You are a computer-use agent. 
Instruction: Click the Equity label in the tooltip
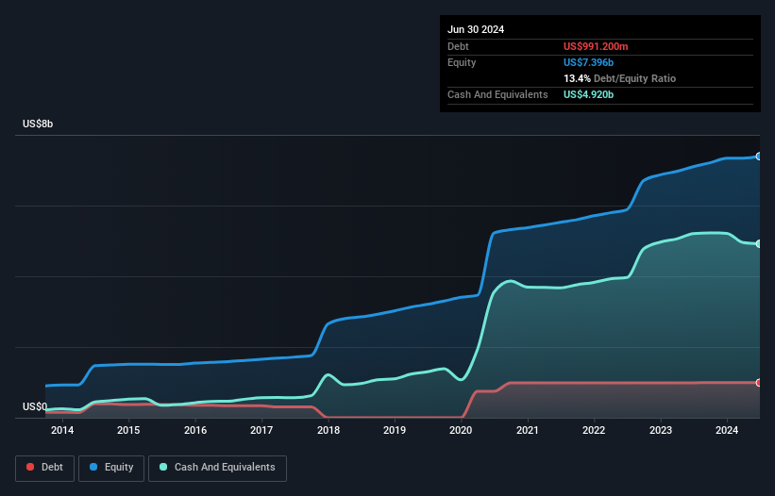(x=462, y=62)
